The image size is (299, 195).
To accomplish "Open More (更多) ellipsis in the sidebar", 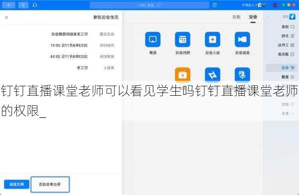I will pyautogui.click(x=288, y=114).
